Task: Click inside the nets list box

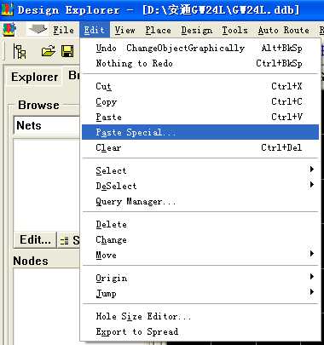Action: (x=47, y=185)
